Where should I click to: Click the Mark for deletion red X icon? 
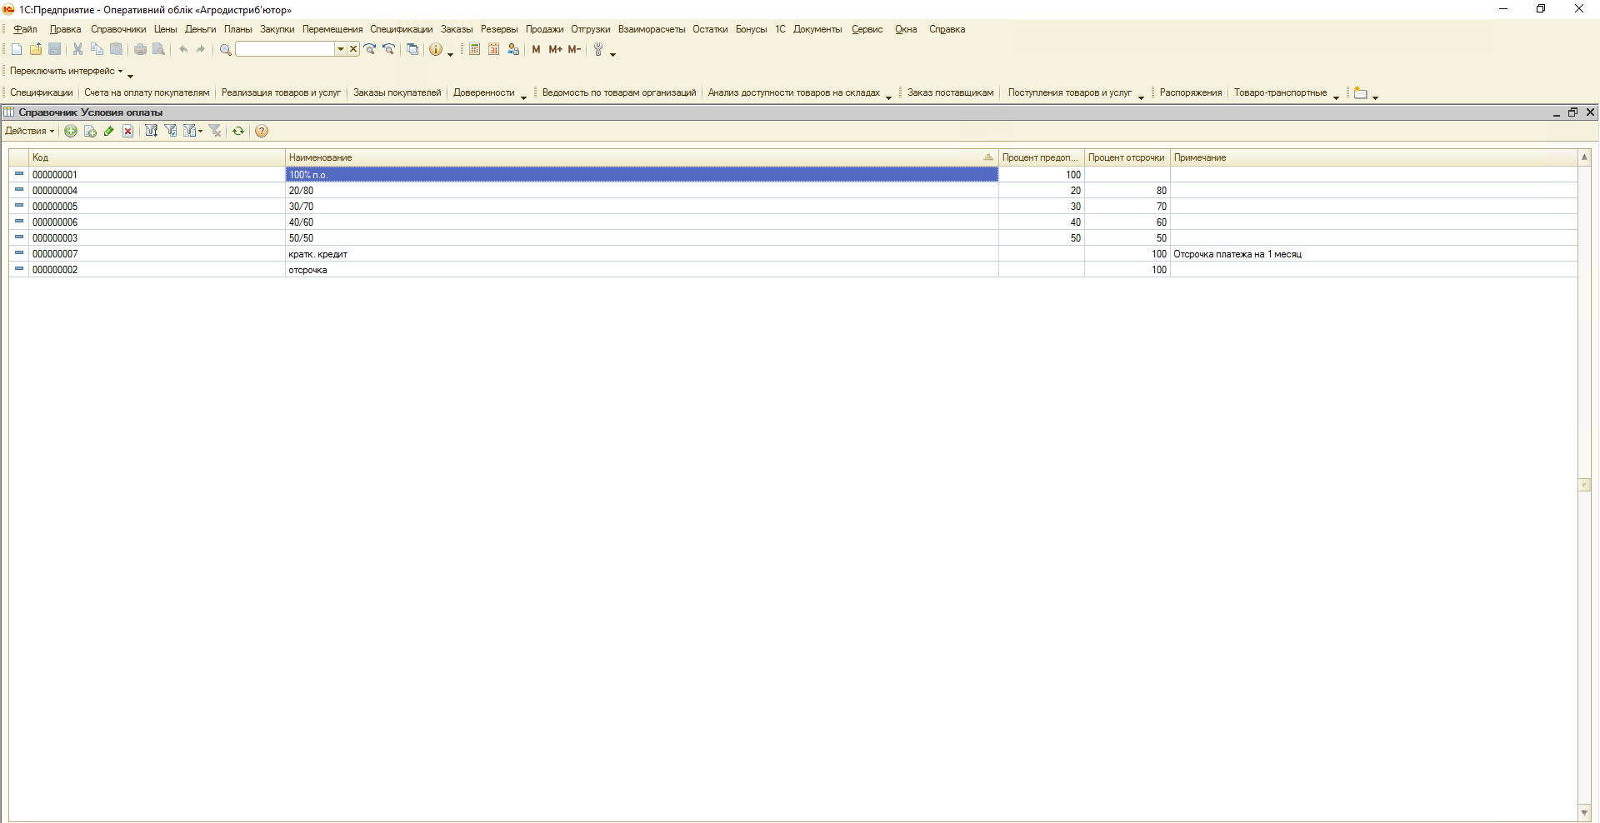point(128,131)
